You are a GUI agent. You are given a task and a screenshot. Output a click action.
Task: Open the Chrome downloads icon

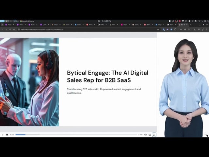195,29
